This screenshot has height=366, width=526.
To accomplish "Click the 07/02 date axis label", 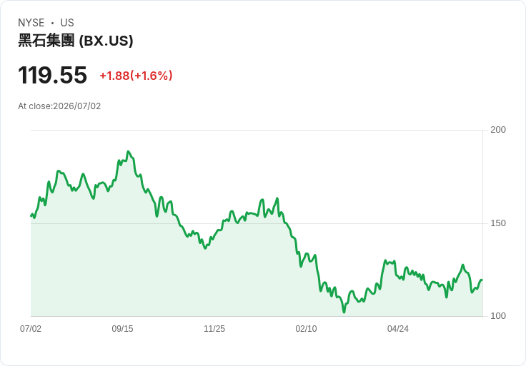I will pos(31,329).
